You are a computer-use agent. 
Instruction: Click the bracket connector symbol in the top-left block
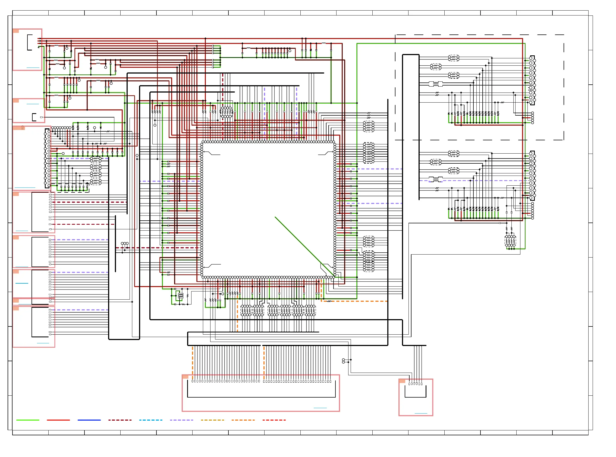tap(30, 42)
